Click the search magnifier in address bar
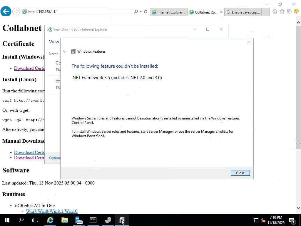Image resolution: width=301 pixels, height=226 pixels. tap(136, 11)
